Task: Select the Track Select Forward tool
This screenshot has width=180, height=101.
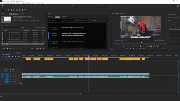Action: click(6, 10)
